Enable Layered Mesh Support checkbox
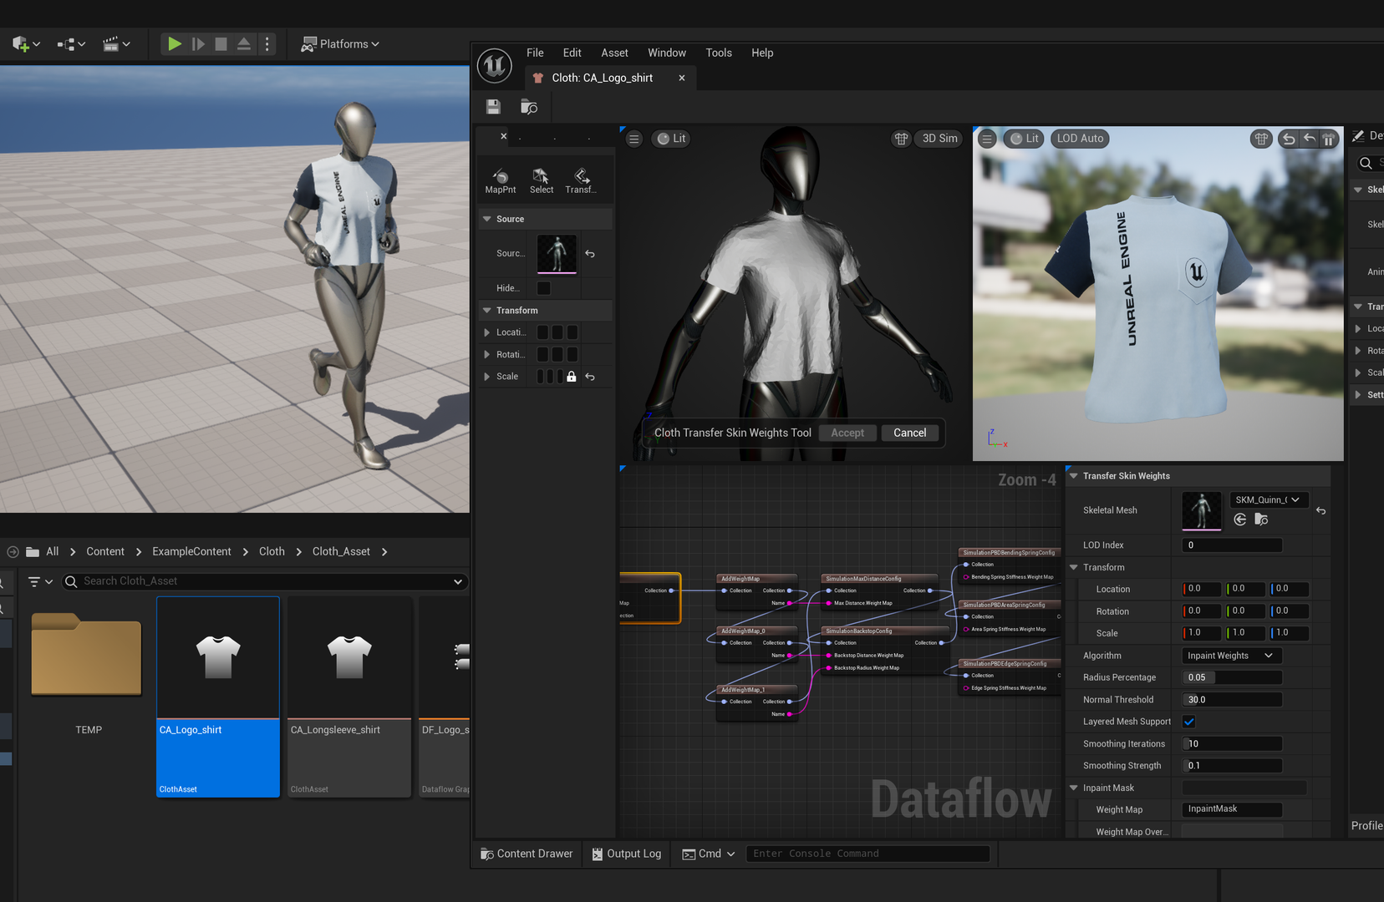1384x902 pixels. (1188, 721)
